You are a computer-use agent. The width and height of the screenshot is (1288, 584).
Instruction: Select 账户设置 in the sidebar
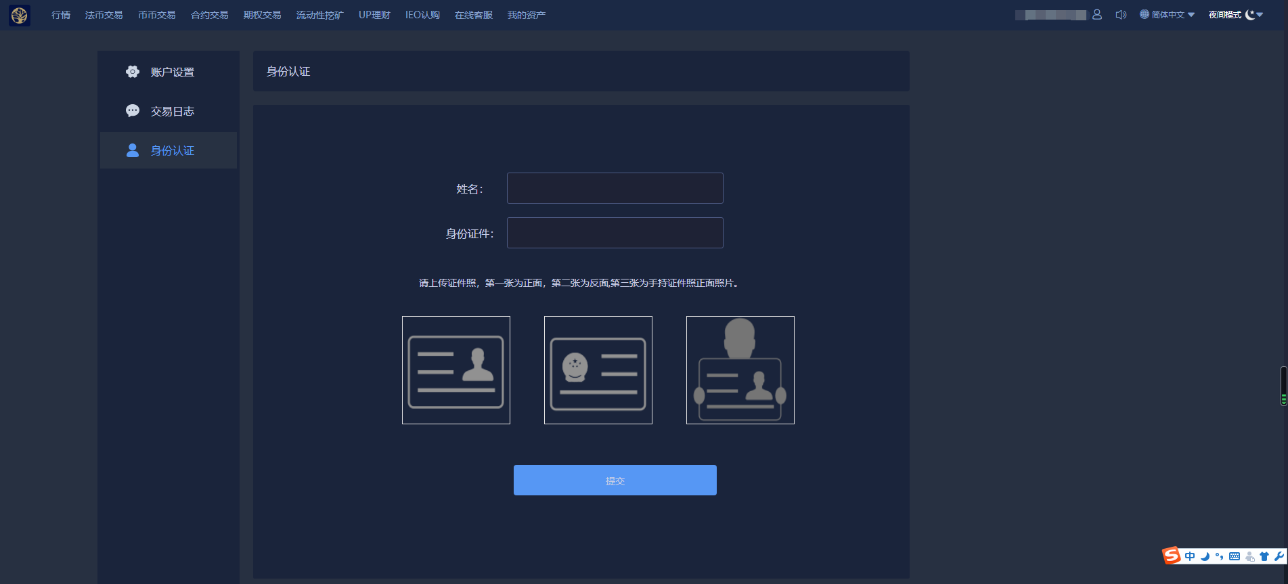172,72
